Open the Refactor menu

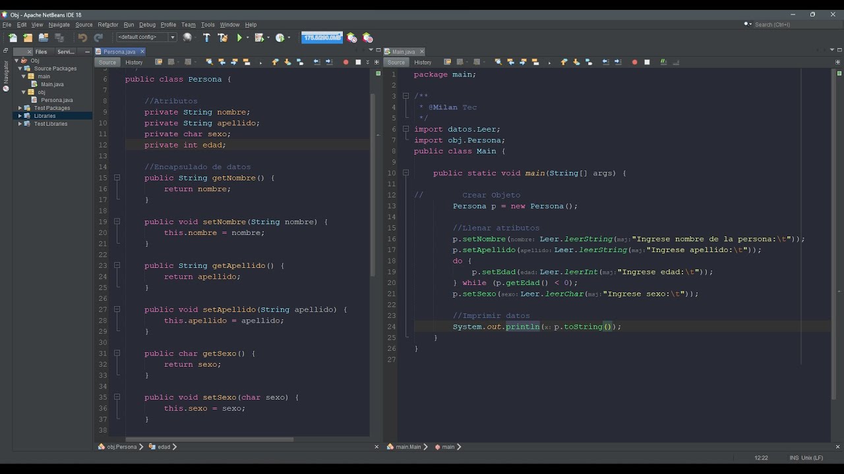coord(108,24)
